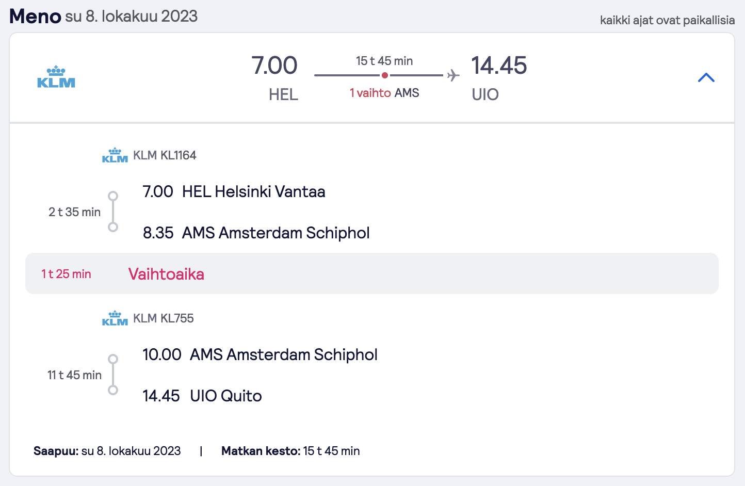Click the stop circle at 14.45 UIO Quito

click(x=113, y=390)
